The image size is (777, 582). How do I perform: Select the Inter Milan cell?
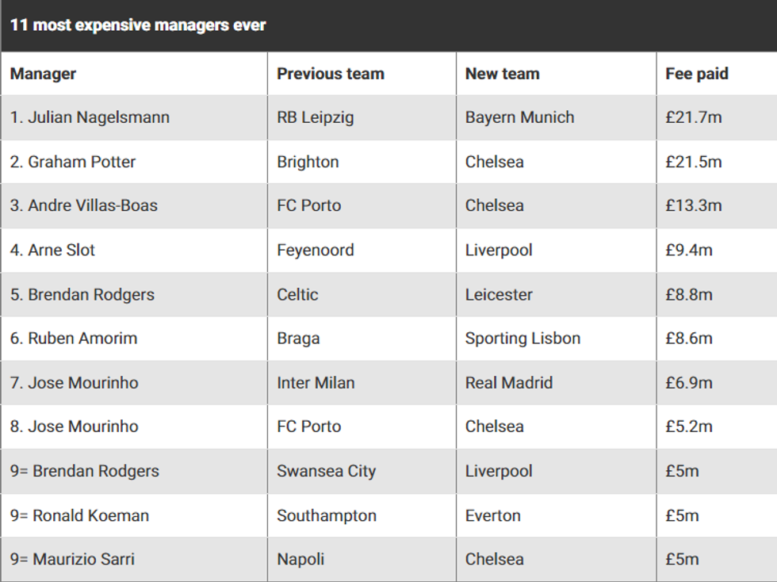coord(315,382)
